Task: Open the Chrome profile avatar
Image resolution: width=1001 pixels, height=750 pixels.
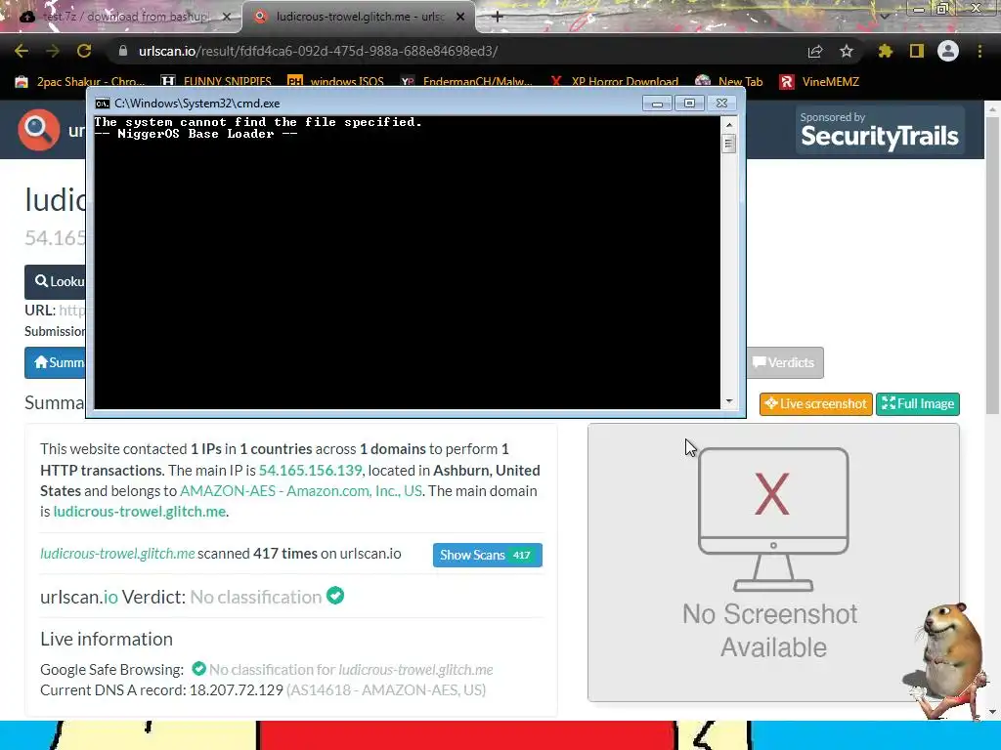Action: pos(948,51)
